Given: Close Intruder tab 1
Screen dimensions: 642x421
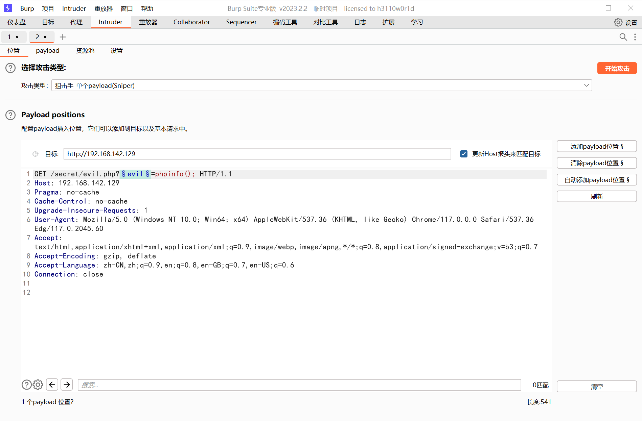Looking at the screenshot, I should click(17, 37).
